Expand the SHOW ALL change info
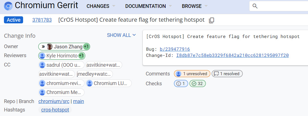The height and width of the screenshot is (116, 308). 121,35
